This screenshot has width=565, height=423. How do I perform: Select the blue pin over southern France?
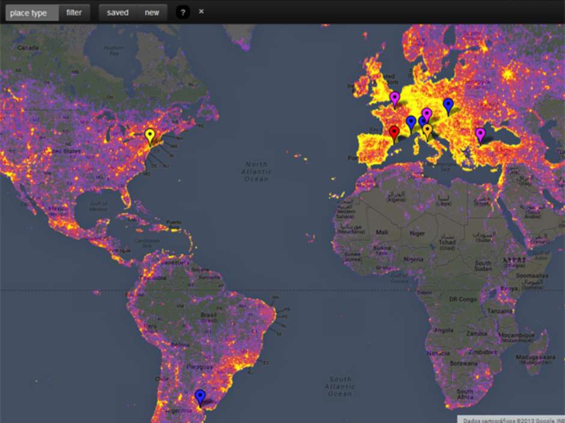click(411, 123)
